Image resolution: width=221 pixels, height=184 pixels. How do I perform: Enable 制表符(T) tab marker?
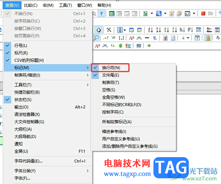coord(133,82)
